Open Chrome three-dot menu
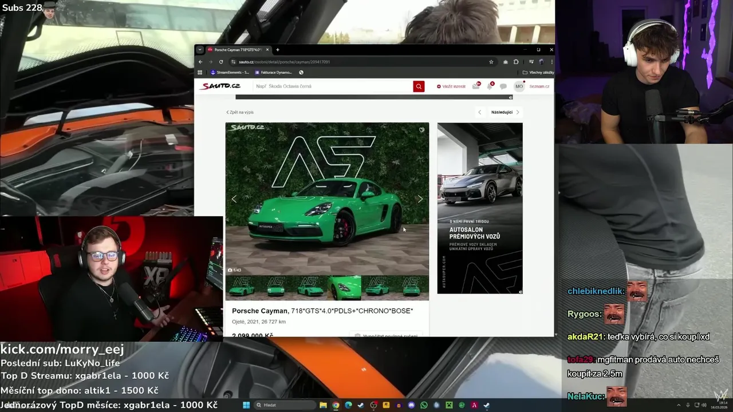 553,62
